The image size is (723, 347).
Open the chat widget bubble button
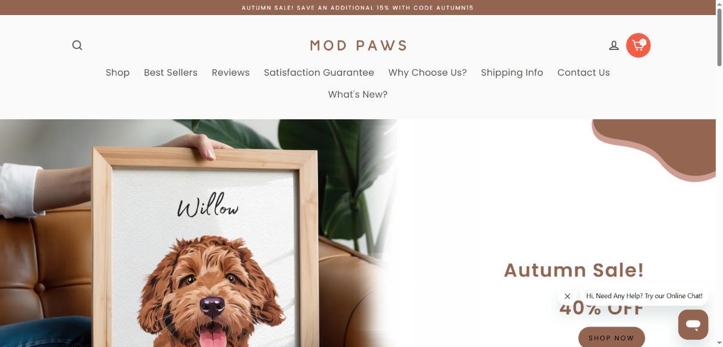click(x=693, y=325)
